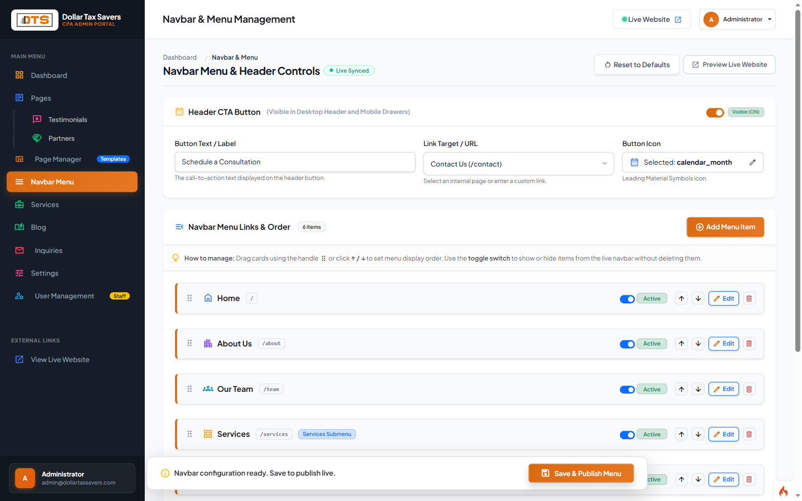The width and height of the screenshot is (802, 501).
Task: Edit the Services menu item
Action: coord(724,434)
